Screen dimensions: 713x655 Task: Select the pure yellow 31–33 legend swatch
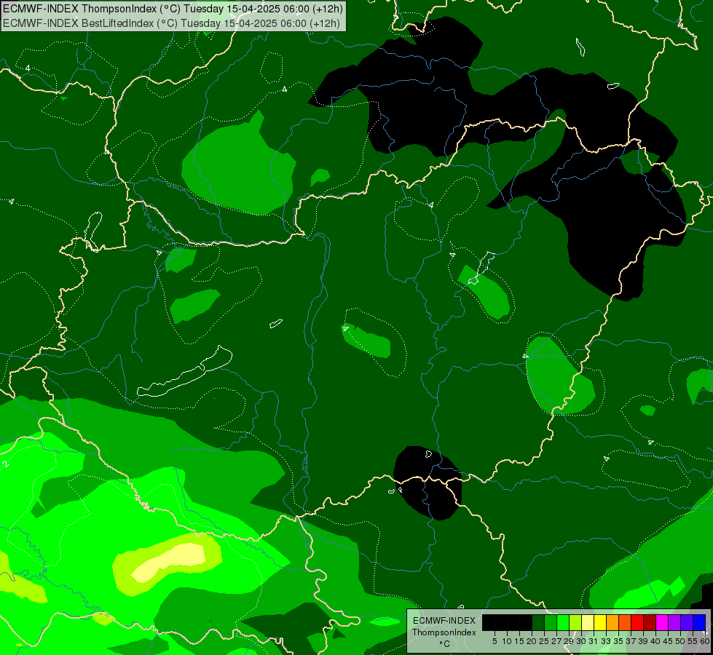(600, 623)
